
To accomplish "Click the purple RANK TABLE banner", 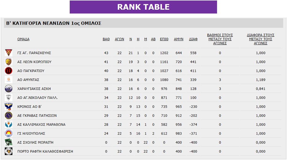I will point(143,7).
